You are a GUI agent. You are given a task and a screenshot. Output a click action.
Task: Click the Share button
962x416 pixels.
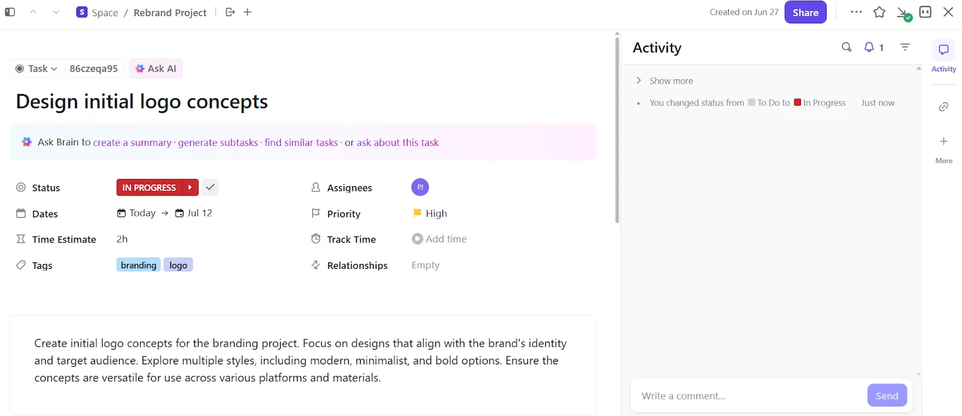[x=805, y=13]
